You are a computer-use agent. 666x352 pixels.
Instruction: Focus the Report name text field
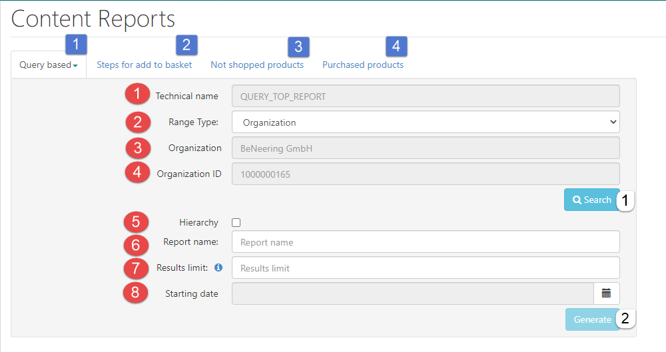point(426,242)
